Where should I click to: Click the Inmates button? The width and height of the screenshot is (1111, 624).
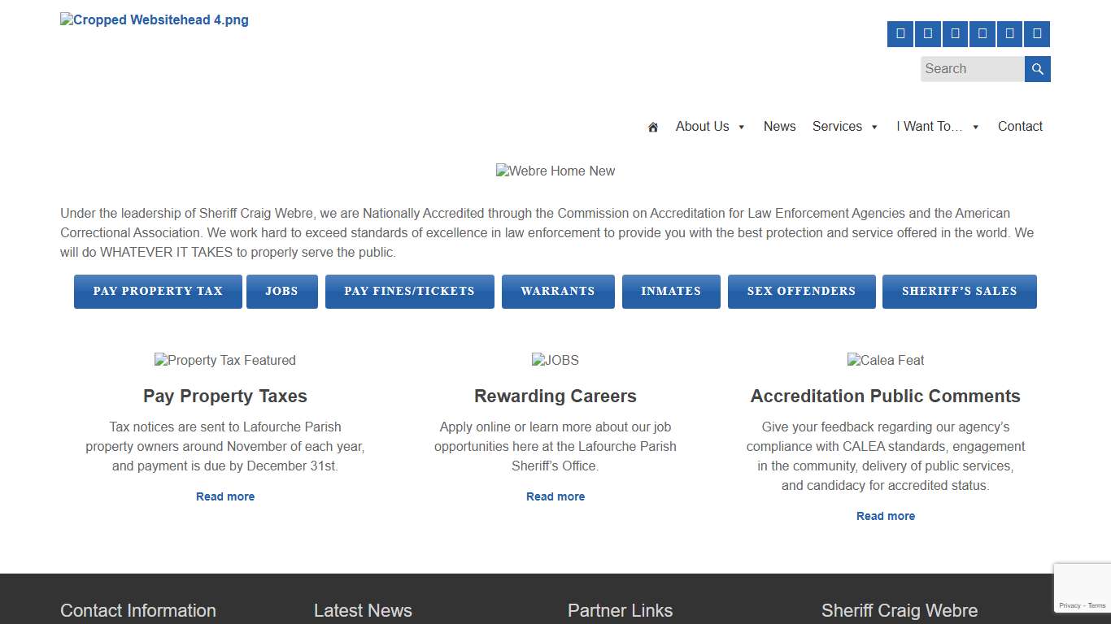(x=671, y=292)
